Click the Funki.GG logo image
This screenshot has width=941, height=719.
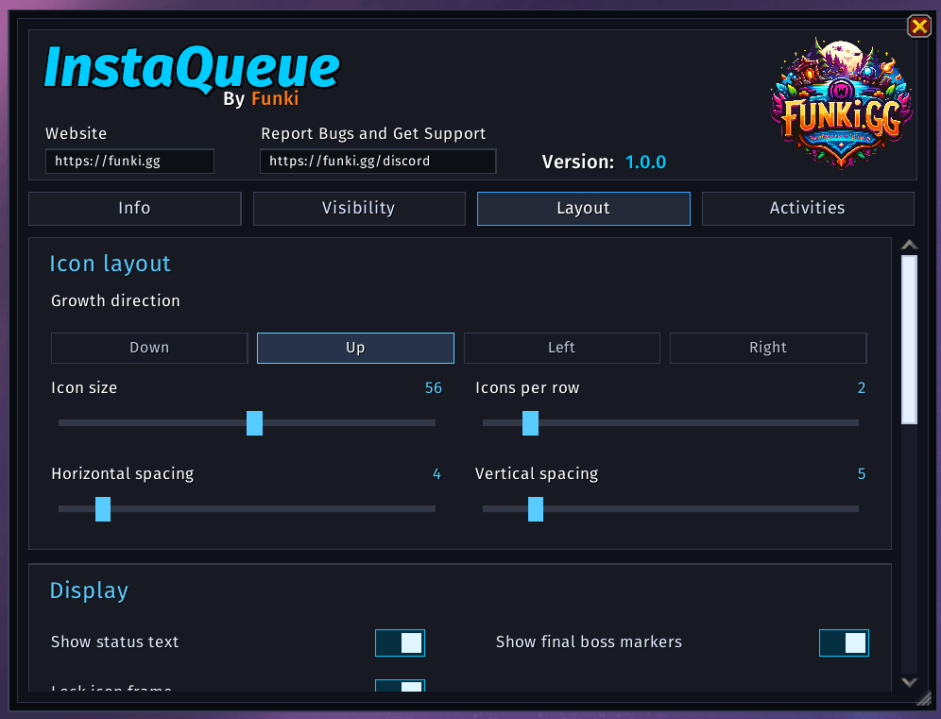click(x=842, y=103)
